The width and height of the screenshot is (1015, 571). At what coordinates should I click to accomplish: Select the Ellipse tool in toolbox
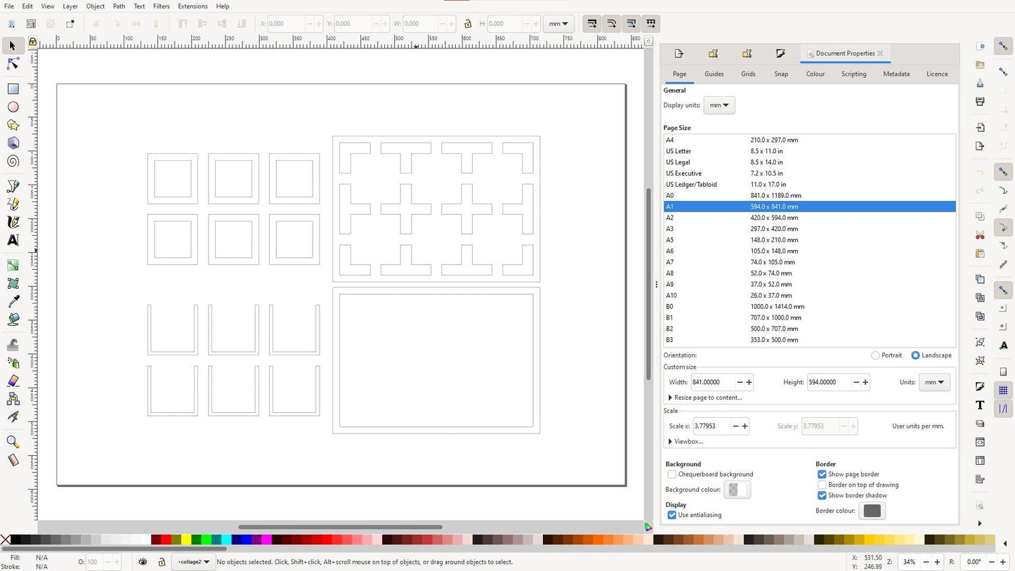pos(13,107)
